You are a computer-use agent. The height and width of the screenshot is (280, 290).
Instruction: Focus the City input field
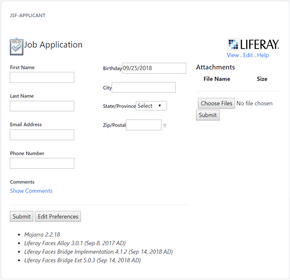point(144,88)
